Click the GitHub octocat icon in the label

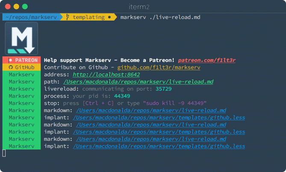(11, 67)
